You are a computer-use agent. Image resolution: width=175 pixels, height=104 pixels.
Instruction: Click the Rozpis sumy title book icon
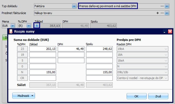(x=11, y=31)
